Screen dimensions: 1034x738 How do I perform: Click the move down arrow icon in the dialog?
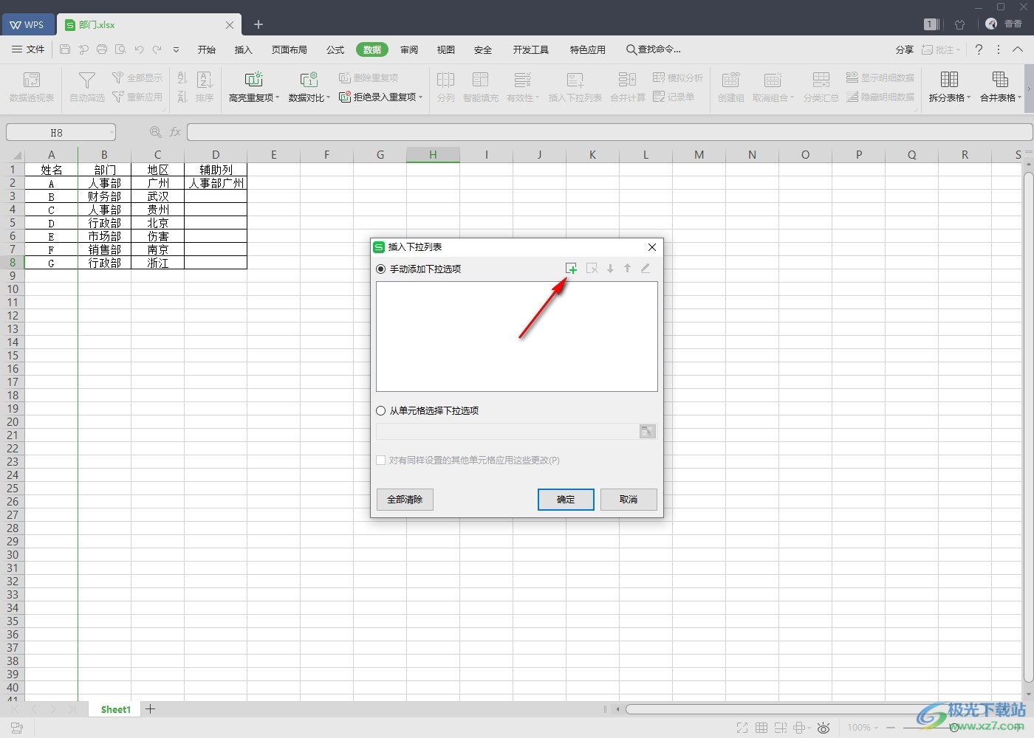(x=610, y=269)
